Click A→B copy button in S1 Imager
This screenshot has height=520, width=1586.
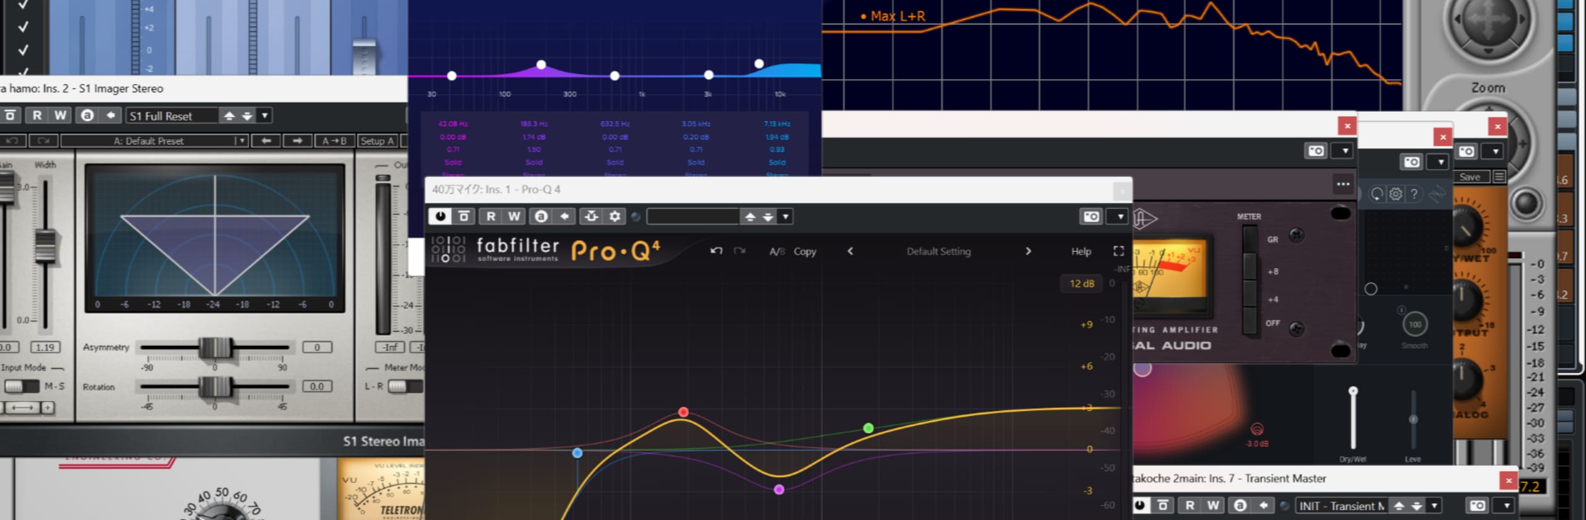(335, 141)
